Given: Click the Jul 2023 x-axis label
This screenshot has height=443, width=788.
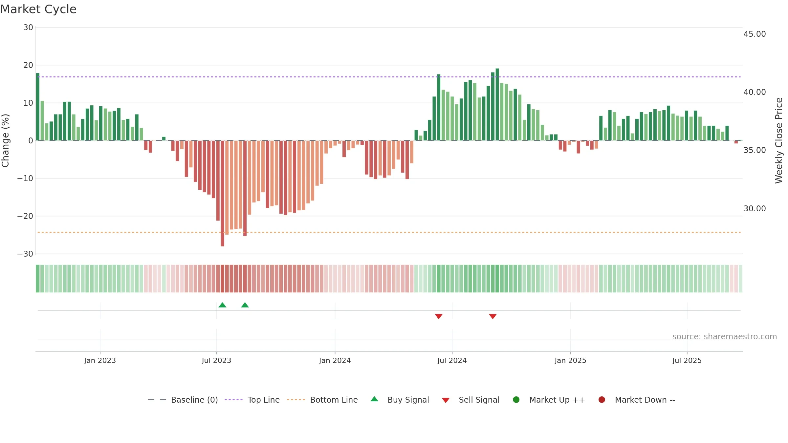Looking at the screenshot, I should point(216,360).
